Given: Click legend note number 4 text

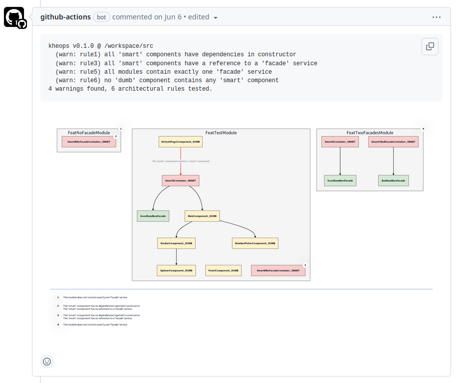Looking at the screenshot, I should [95, 325].
